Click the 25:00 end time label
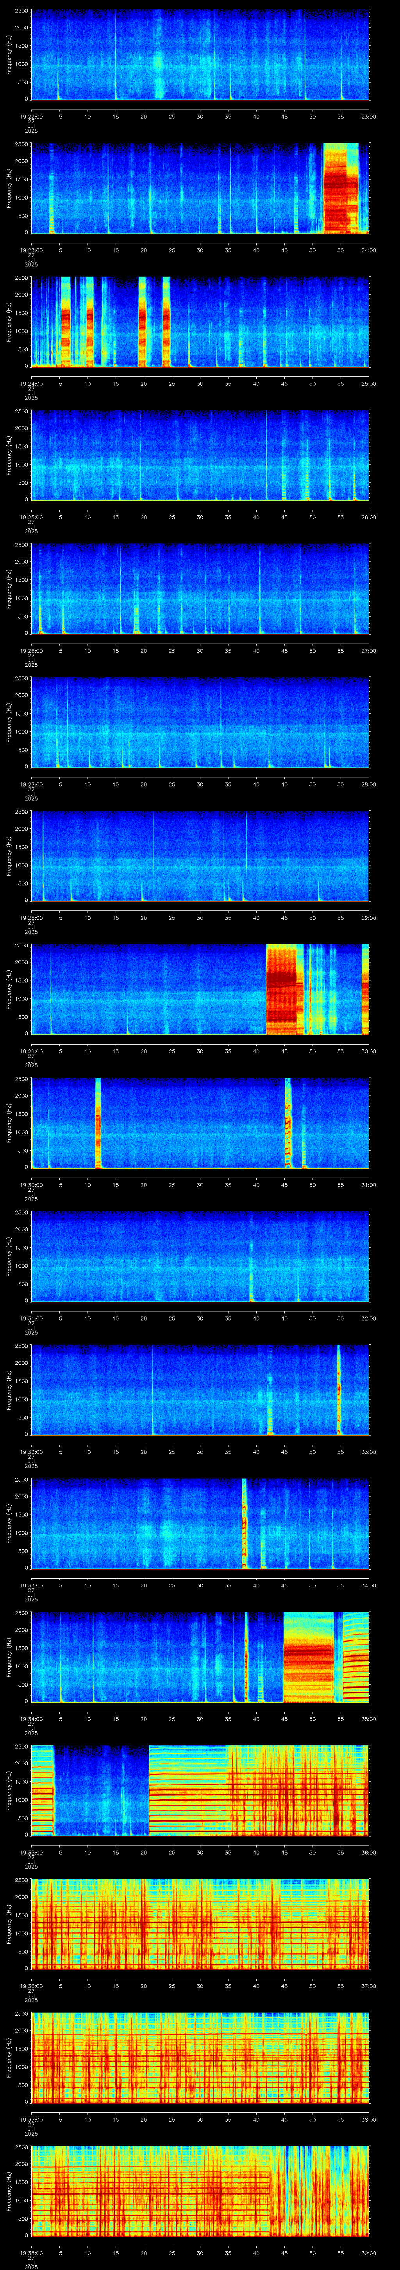Image resolution: width=400 pixels, height=2270 pixels. [x=368, y=383]
